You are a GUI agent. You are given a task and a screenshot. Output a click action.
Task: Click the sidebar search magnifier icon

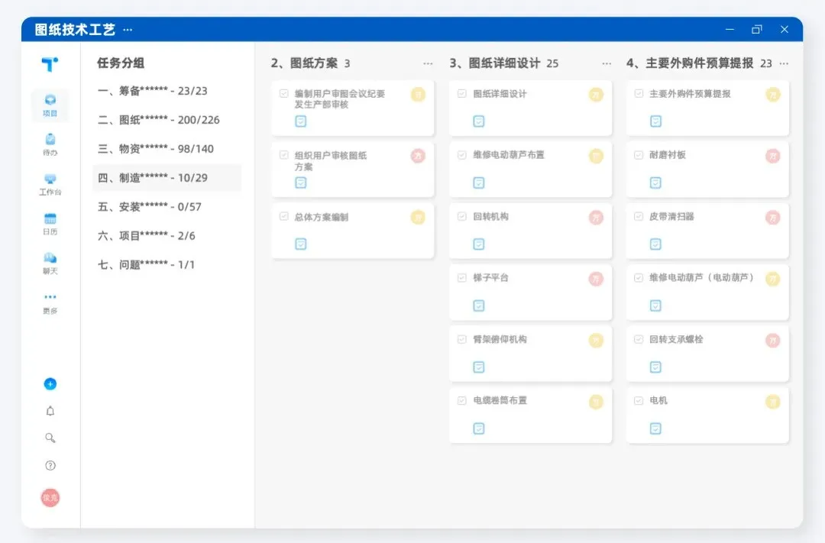50,438
